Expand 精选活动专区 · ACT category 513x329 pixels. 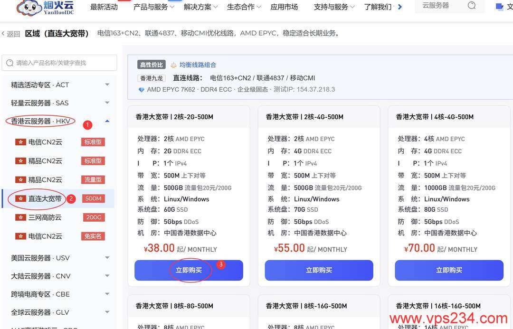[x=60, y=85]
